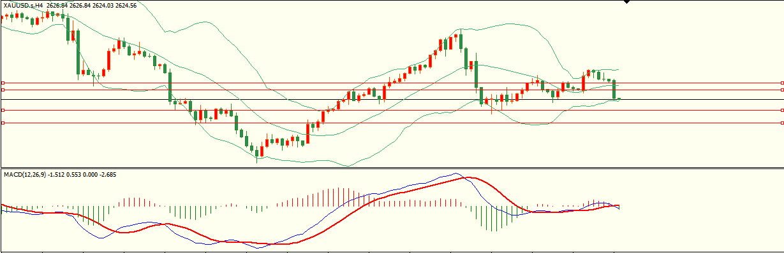Select left handle of third red horizontal line
The height and width of the screenshot is (253, 784).
(x=3, y=111)
